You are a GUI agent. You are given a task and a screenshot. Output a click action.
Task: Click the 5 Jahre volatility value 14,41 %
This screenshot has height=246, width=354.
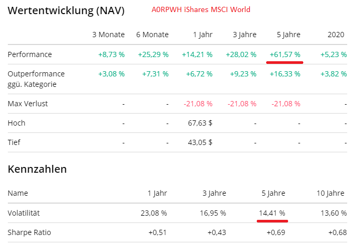272,213
